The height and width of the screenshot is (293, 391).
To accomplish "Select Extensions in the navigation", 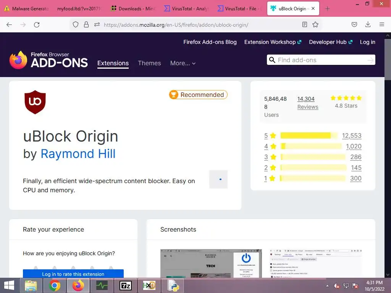I will click(113, 63).
